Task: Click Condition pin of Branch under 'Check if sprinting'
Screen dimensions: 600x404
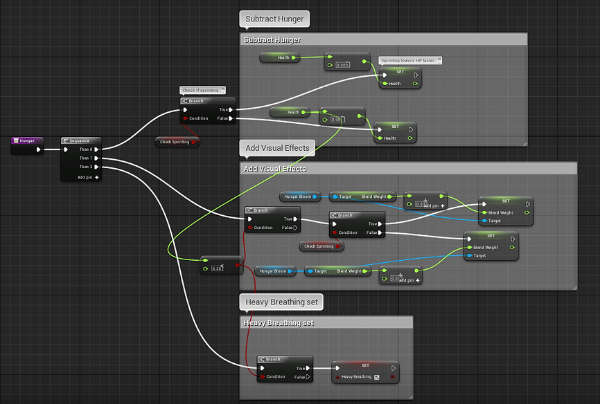Action: [186, 118]
